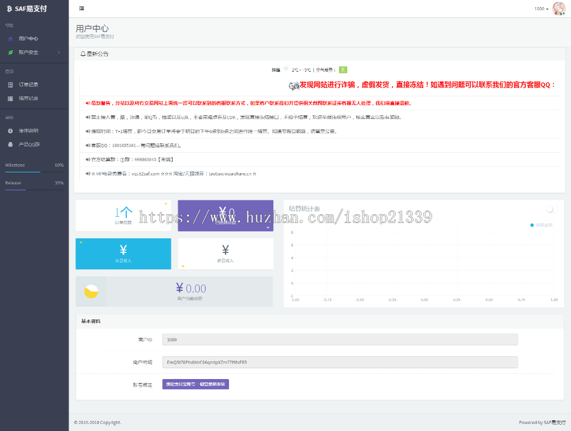571x431 pixels.
Task: Click the 商户密钥 key field
Action: pyautogui.click(x=340, y=363)
